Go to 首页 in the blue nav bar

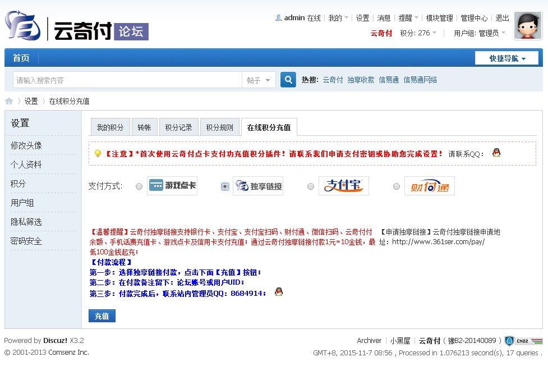point(21,58)
